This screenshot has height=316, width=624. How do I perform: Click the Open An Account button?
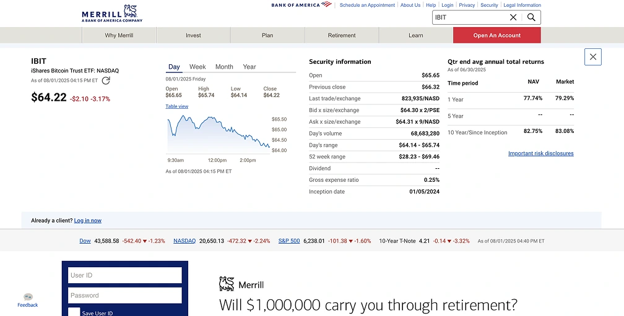497,35
